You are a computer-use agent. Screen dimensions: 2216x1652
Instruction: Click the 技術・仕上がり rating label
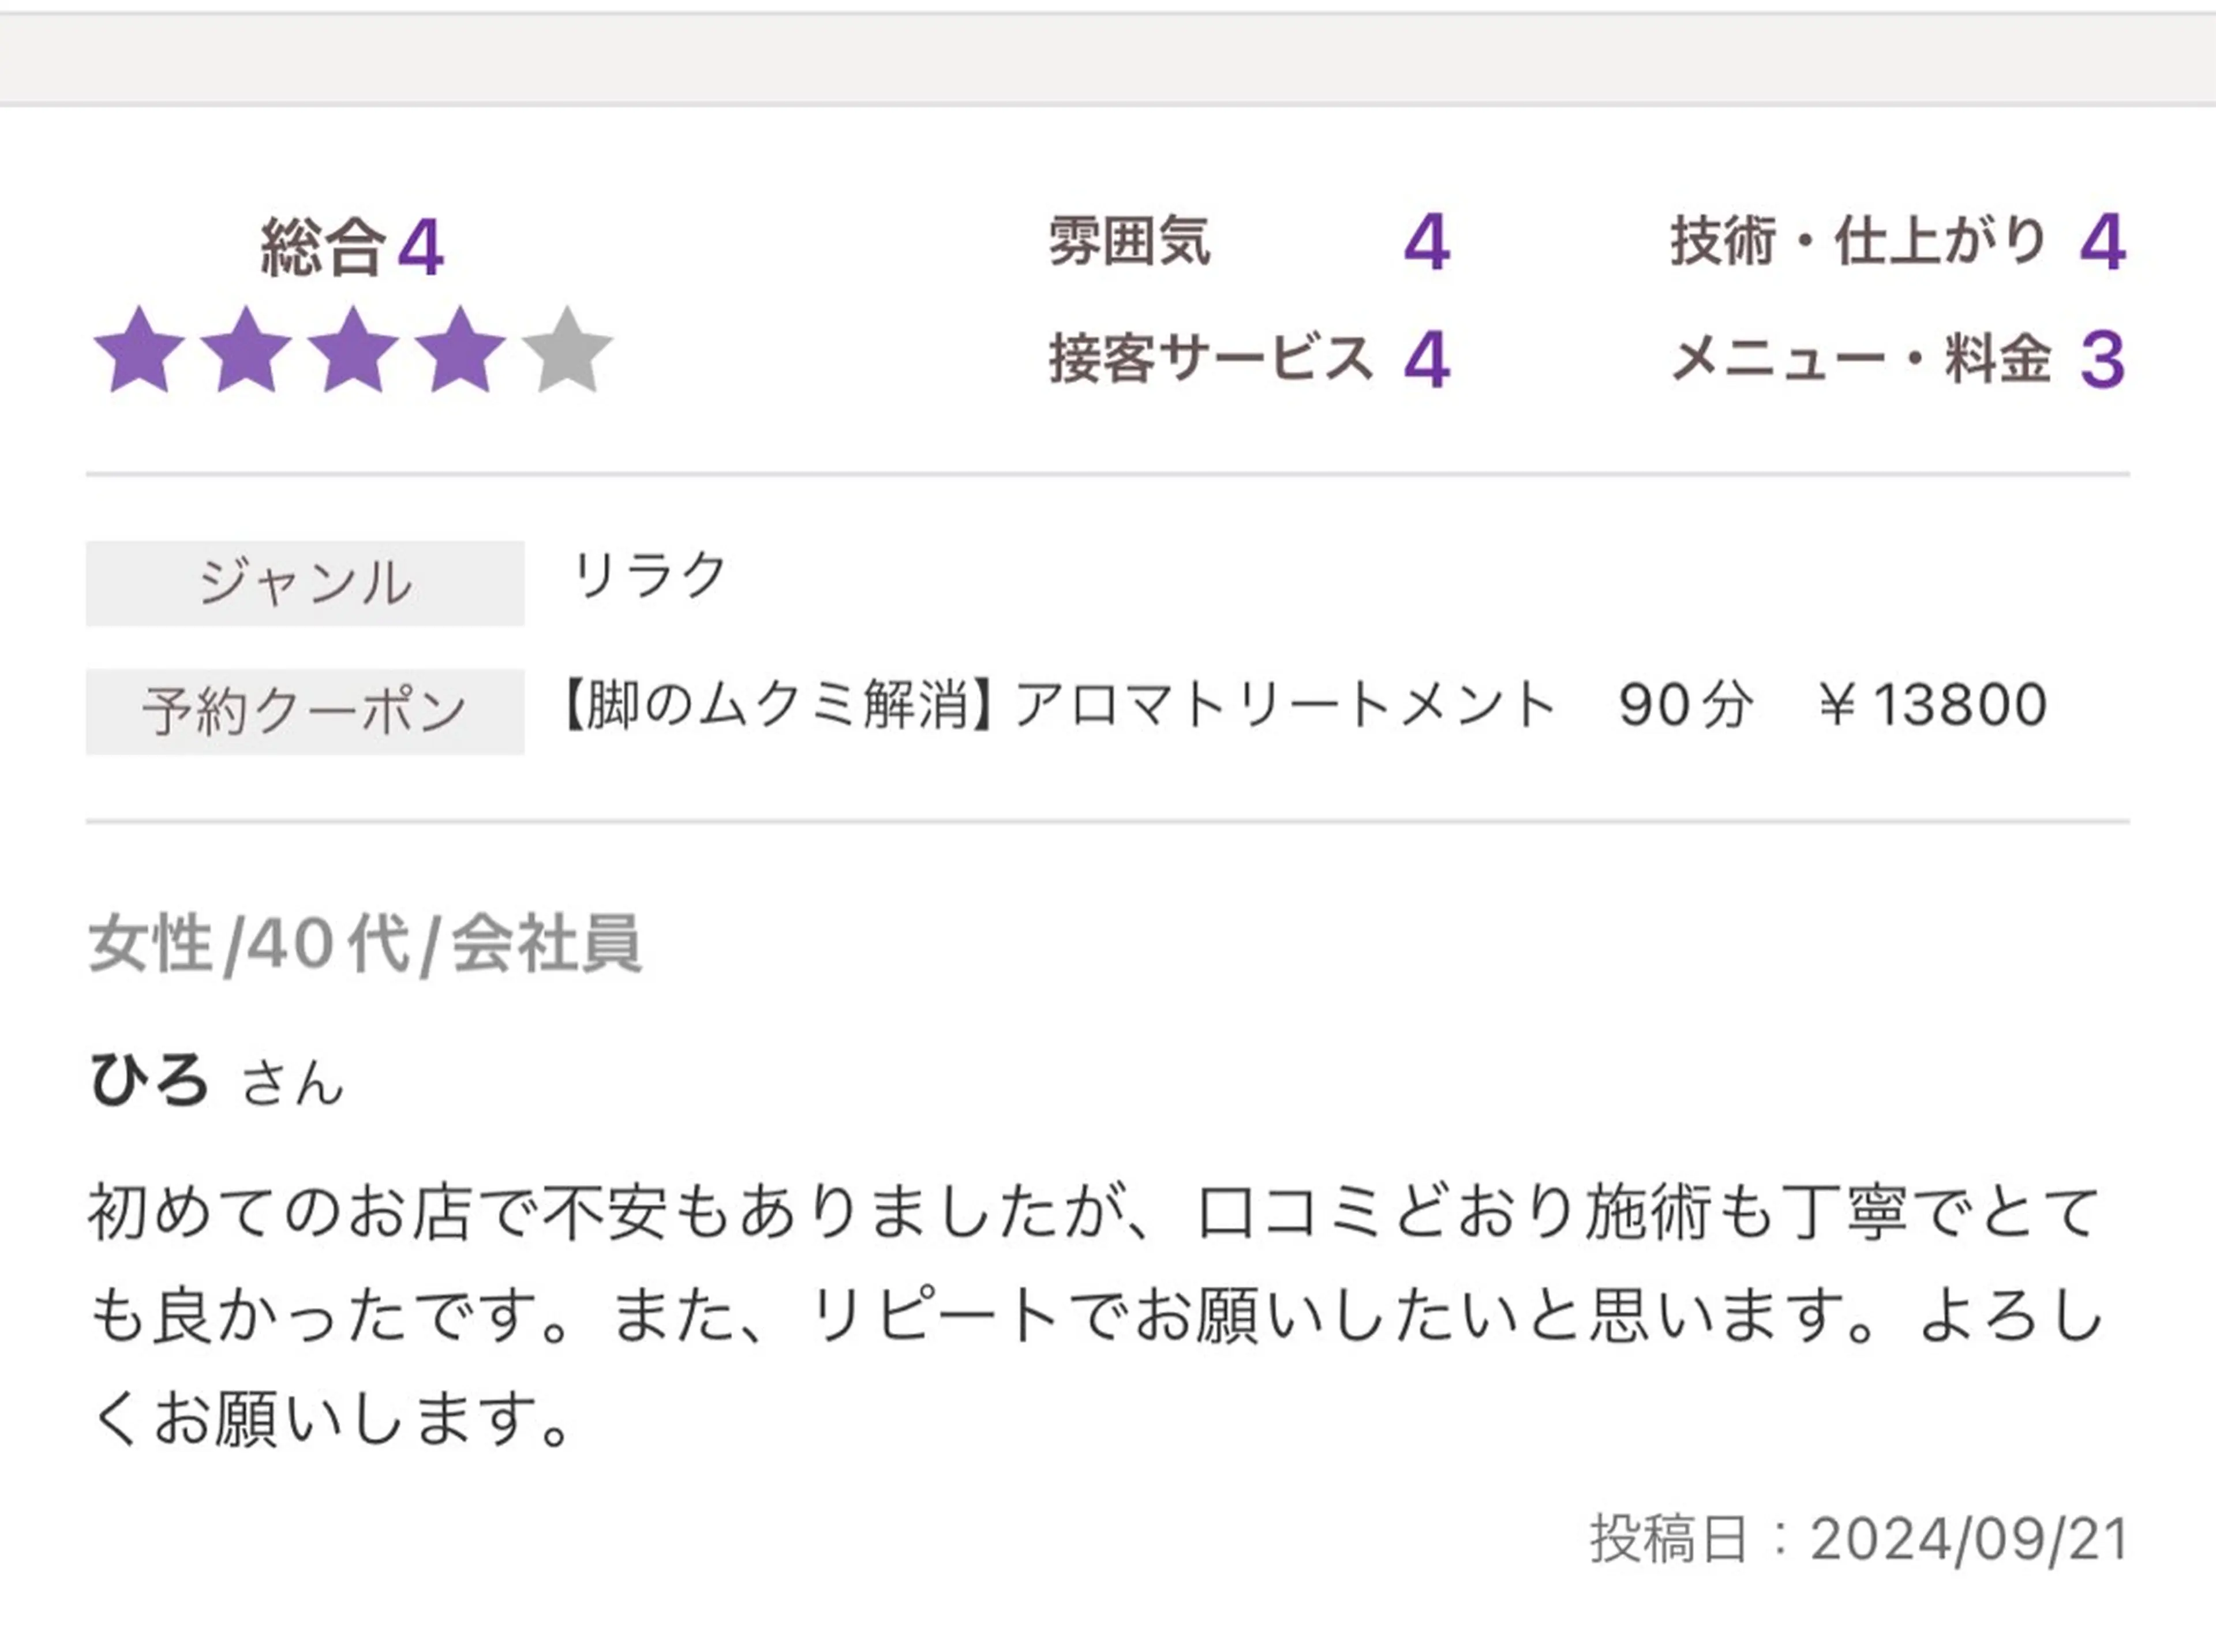1858,242
